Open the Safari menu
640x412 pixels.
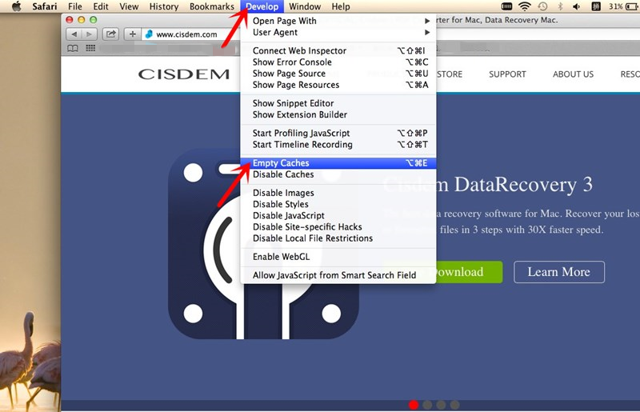[45, 6]
